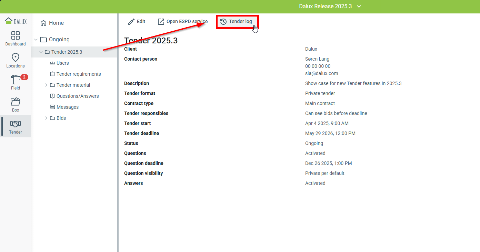Open the Tender log history
Viewport: 480px width, 252px height.
point(237,22)
